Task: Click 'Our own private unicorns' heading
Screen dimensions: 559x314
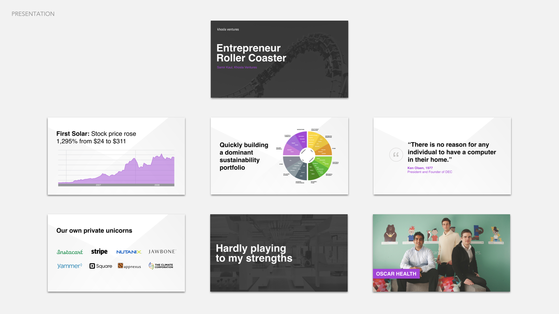Action: 94,231
